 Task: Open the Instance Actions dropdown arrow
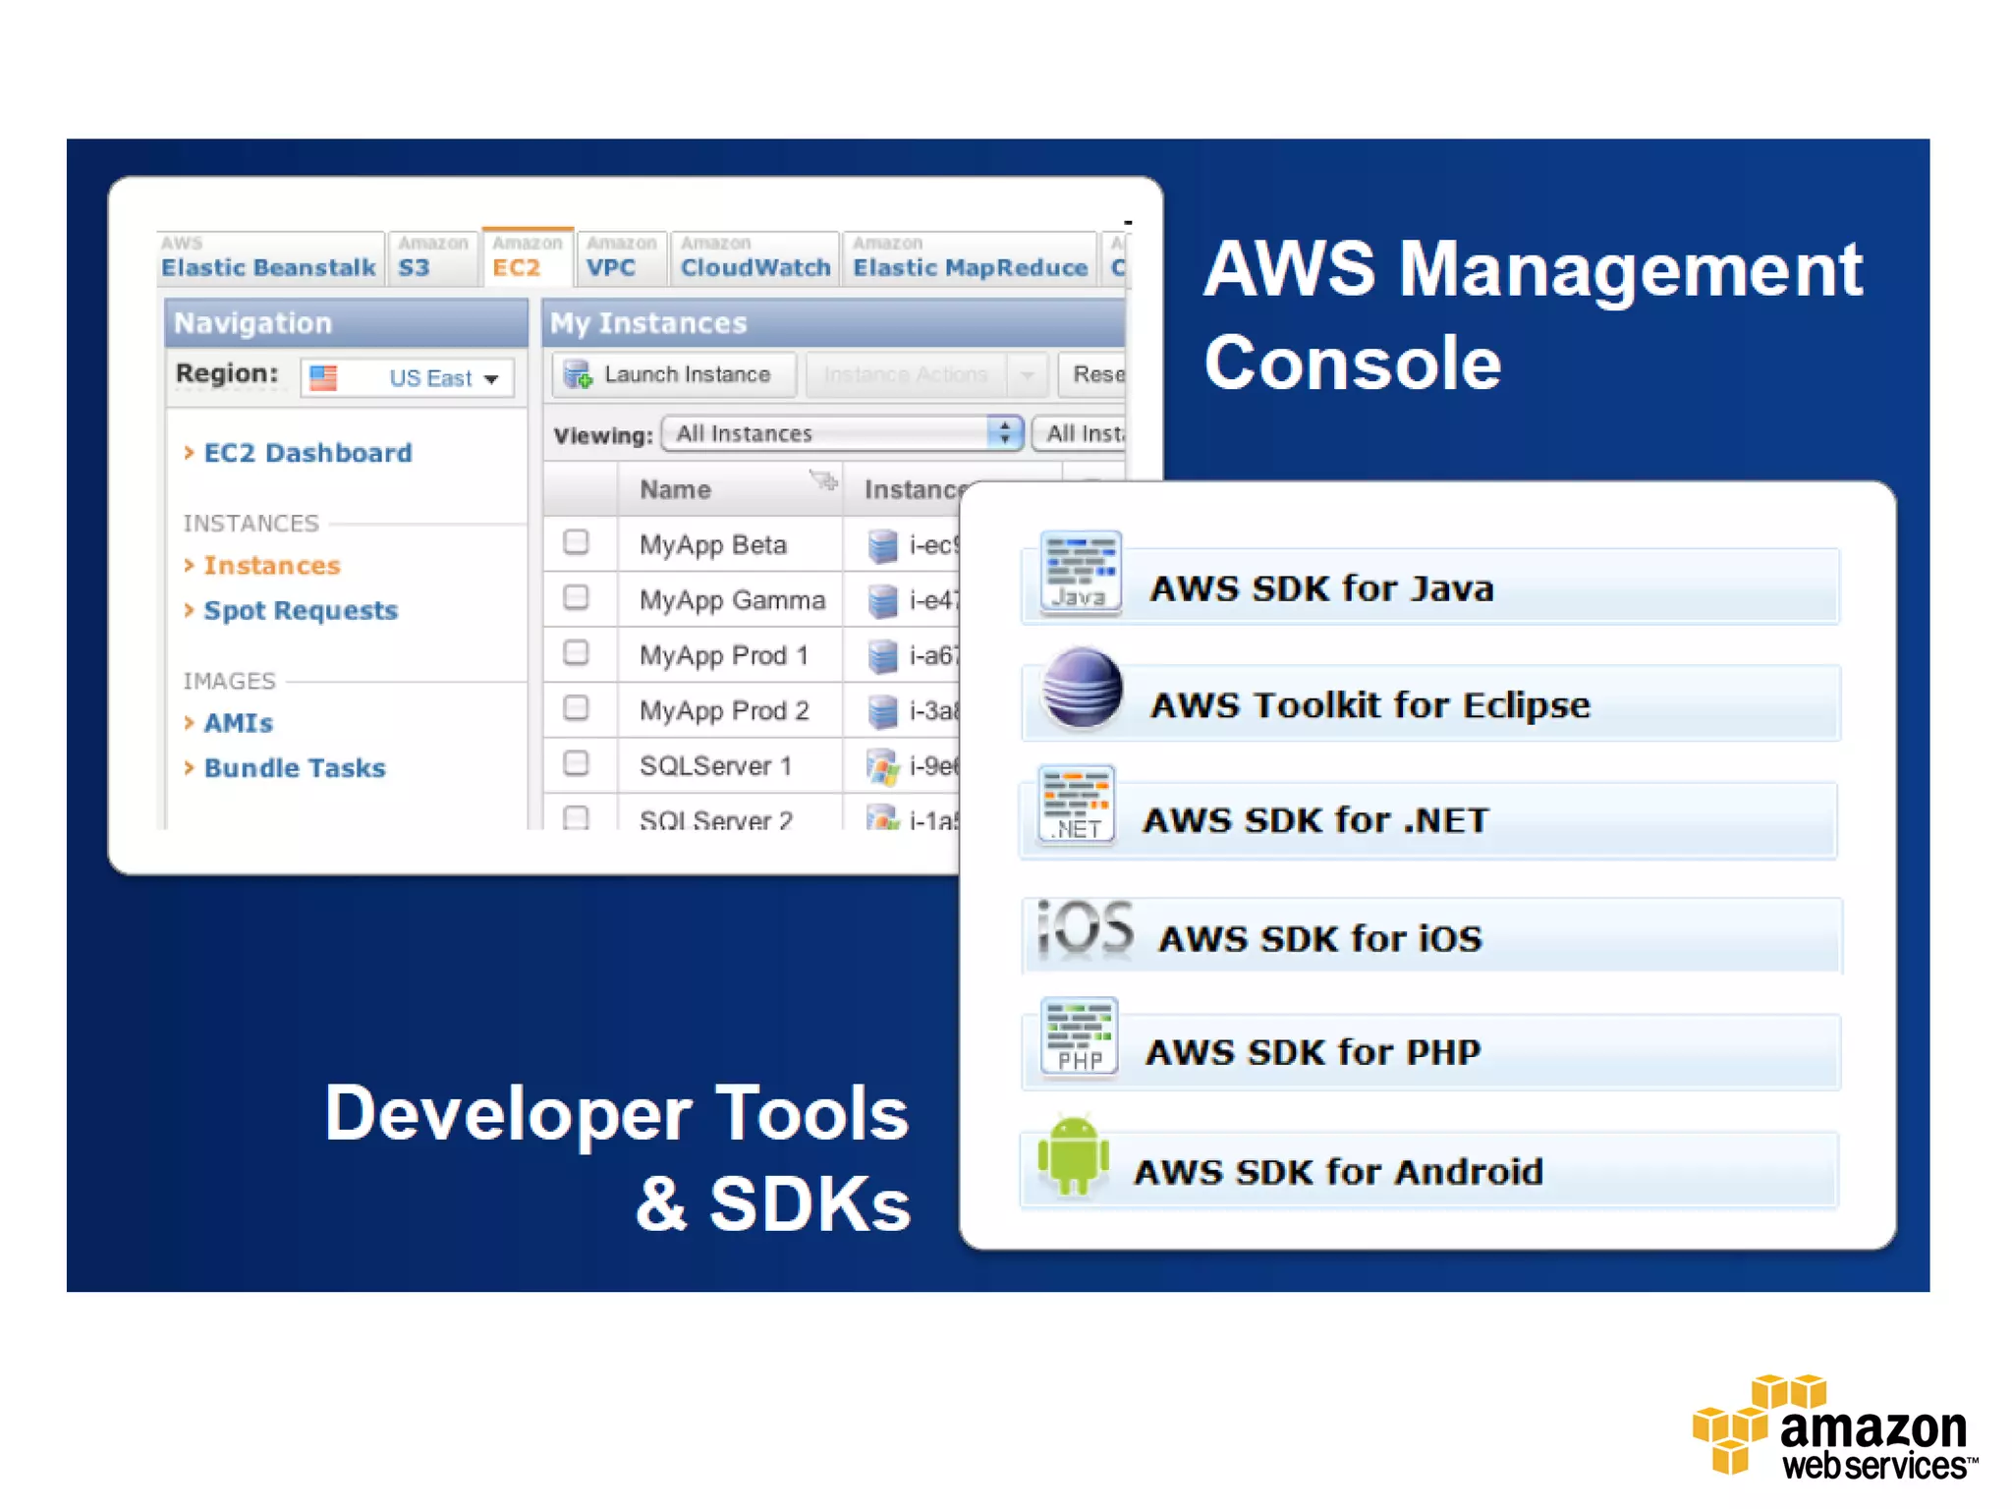coord(1028,374)
